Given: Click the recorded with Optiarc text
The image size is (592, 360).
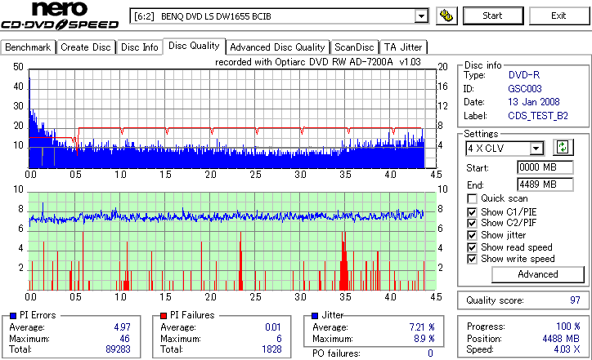Looking at the screenshot, I should [x=318, y=62].
